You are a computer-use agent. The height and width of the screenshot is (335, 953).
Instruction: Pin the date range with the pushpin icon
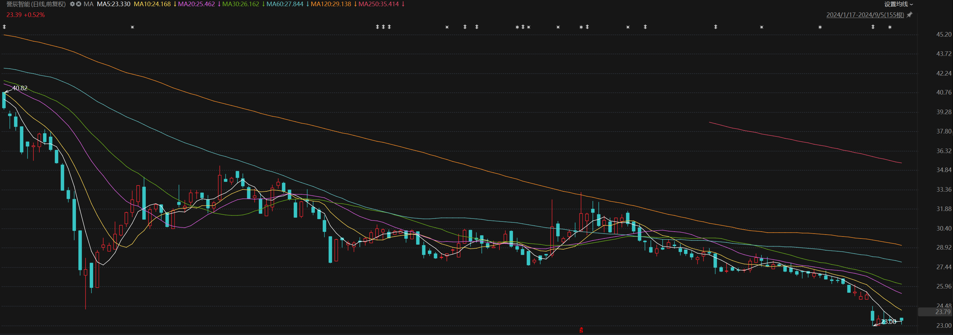click(909, 15)
